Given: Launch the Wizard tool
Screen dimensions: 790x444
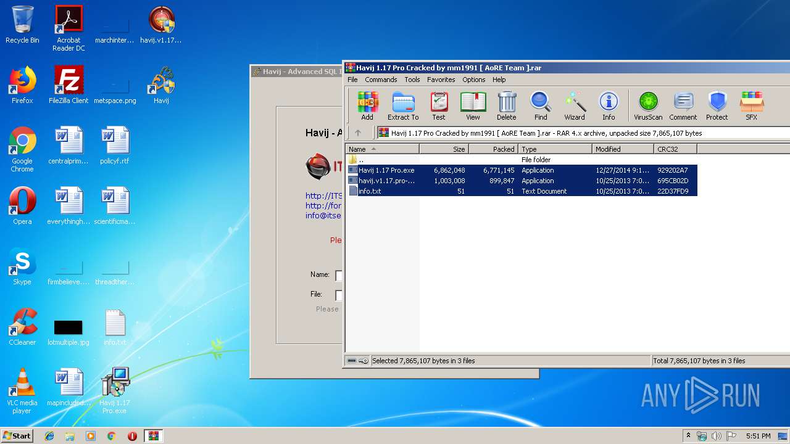Looking at the screenshot, I should 575,105.
